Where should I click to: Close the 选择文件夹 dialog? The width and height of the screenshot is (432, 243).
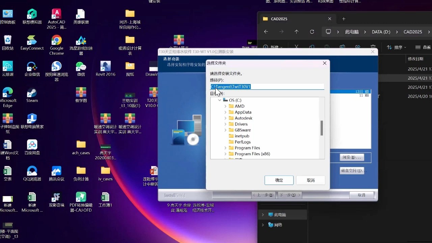[x=325, y=63]
